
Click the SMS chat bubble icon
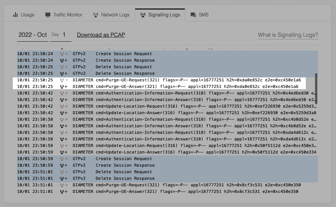click(193, 15)
